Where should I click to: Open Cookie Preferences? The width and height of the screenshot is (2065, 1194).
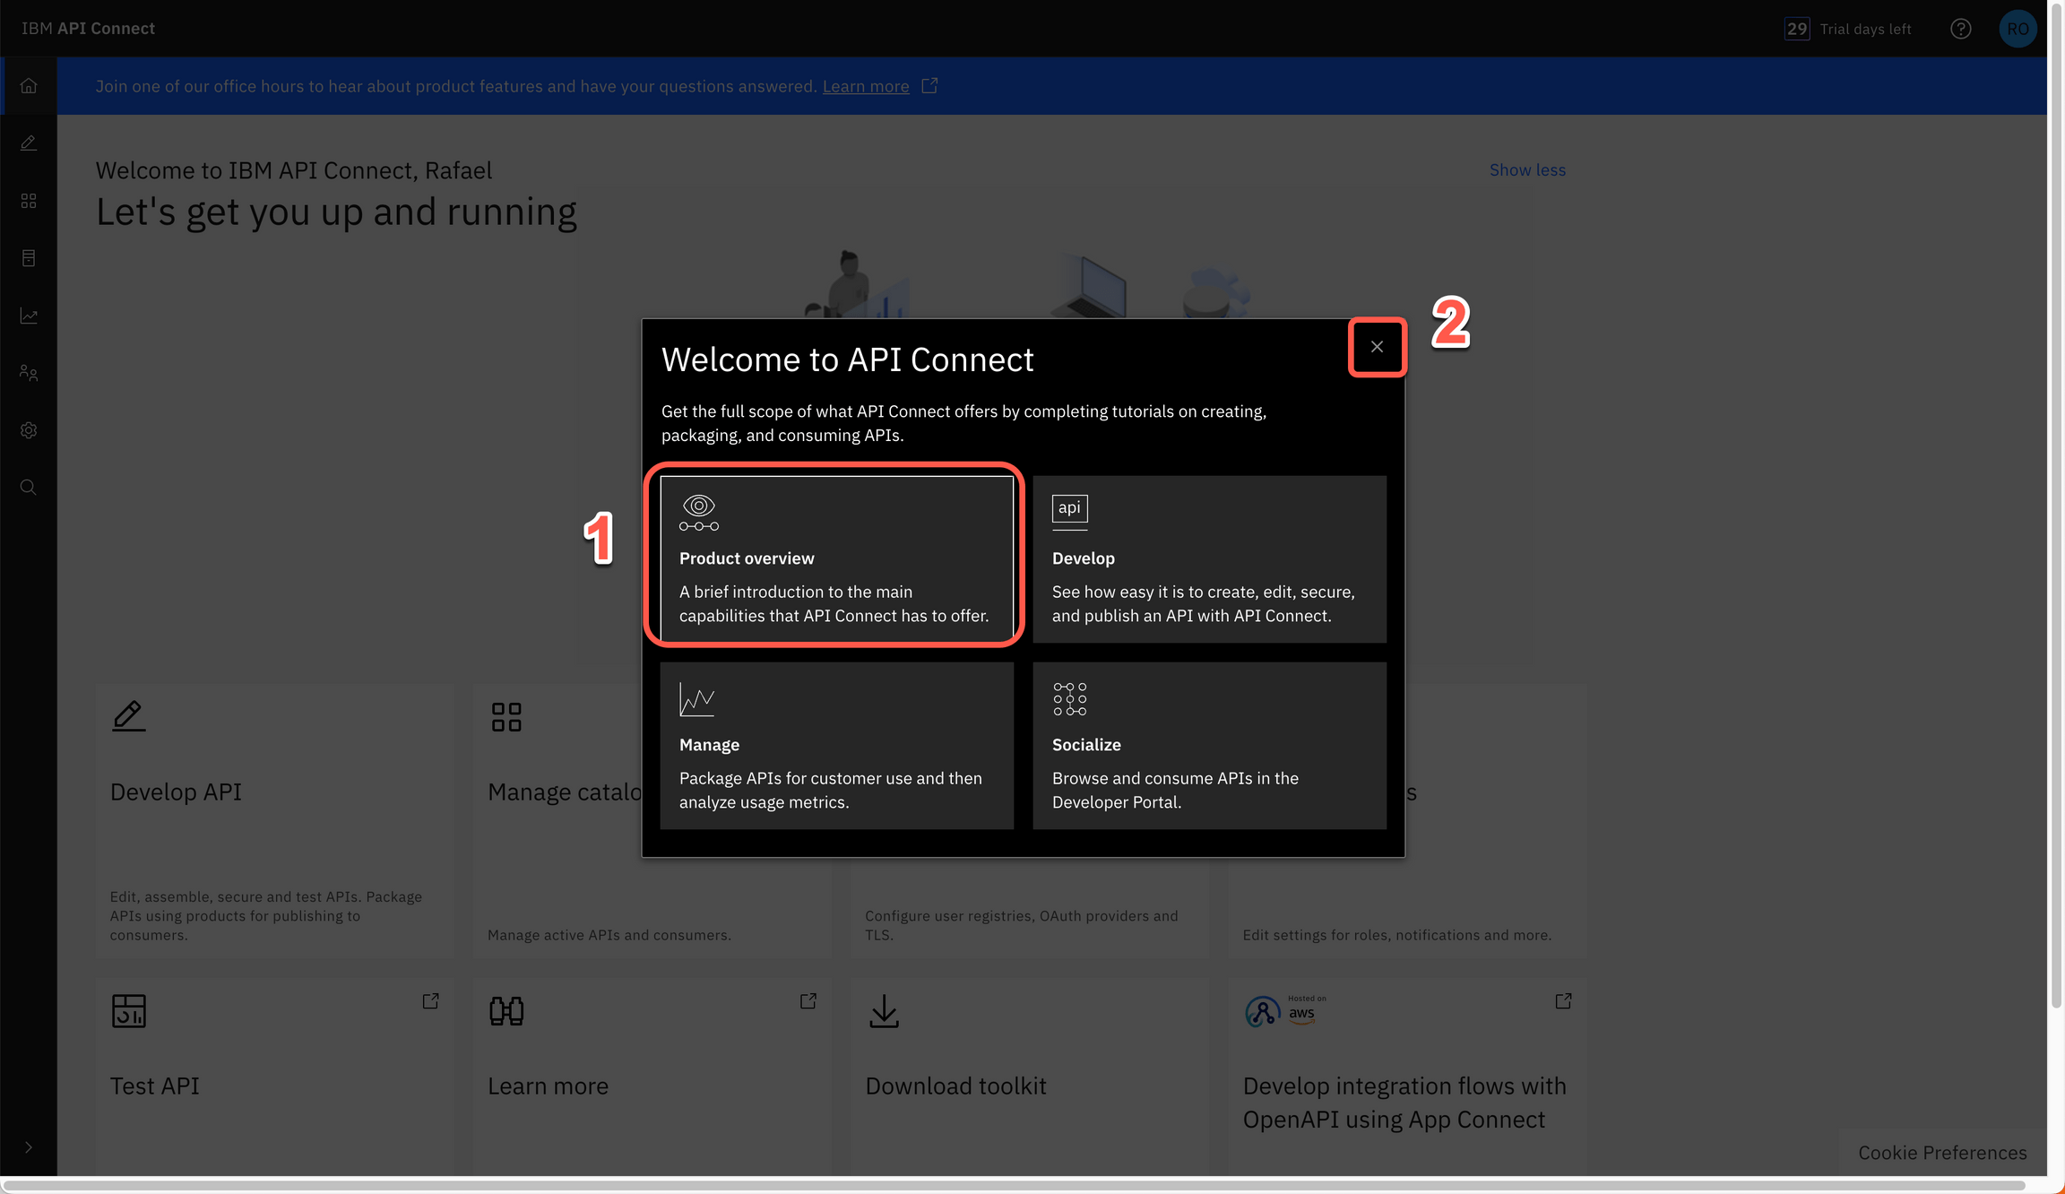tap(1942, 1153)
